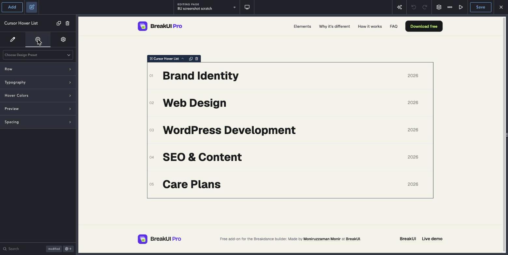The width and height of the screenshot is (508, 255).
Task: Switch to the Settings gear tab
Action: pyautogui.click(x=63, y=39)
